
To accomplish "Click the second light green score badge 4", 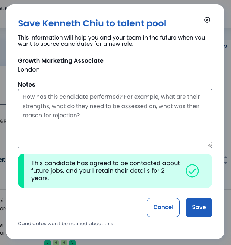I will pyautogui.click(x=64, y=242).
